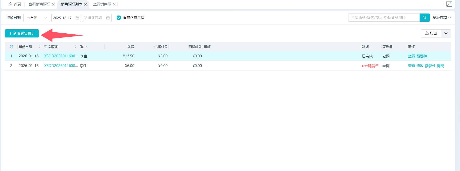Click the magnifier search button

coord(424,18)
